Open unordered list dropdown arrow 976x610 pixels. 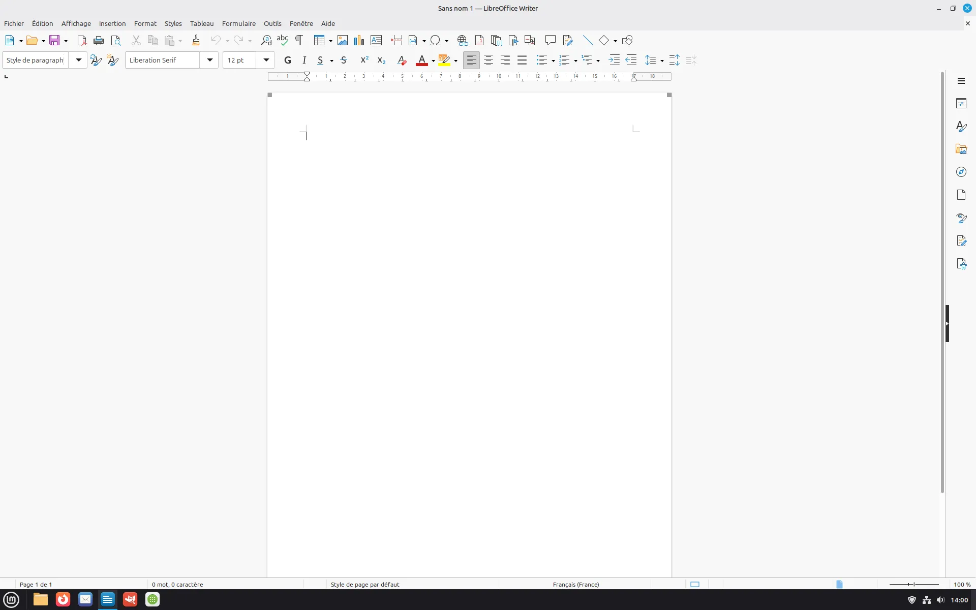click(x=553, y=60)
